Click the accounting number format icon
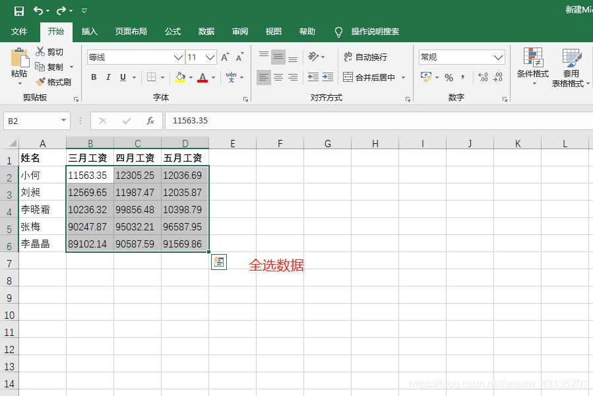Screen dimensions: 593x396 426,77
